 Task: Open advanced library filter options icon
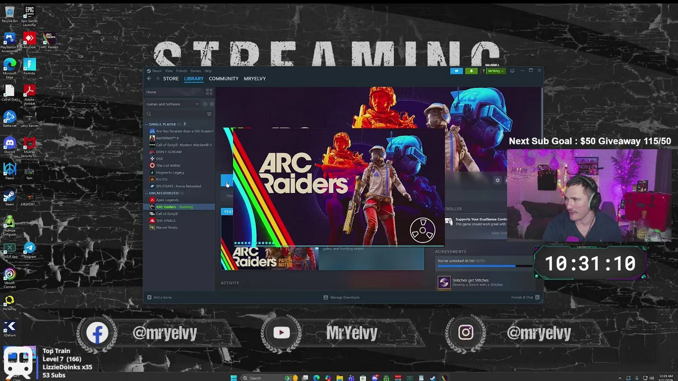point(209,114)
